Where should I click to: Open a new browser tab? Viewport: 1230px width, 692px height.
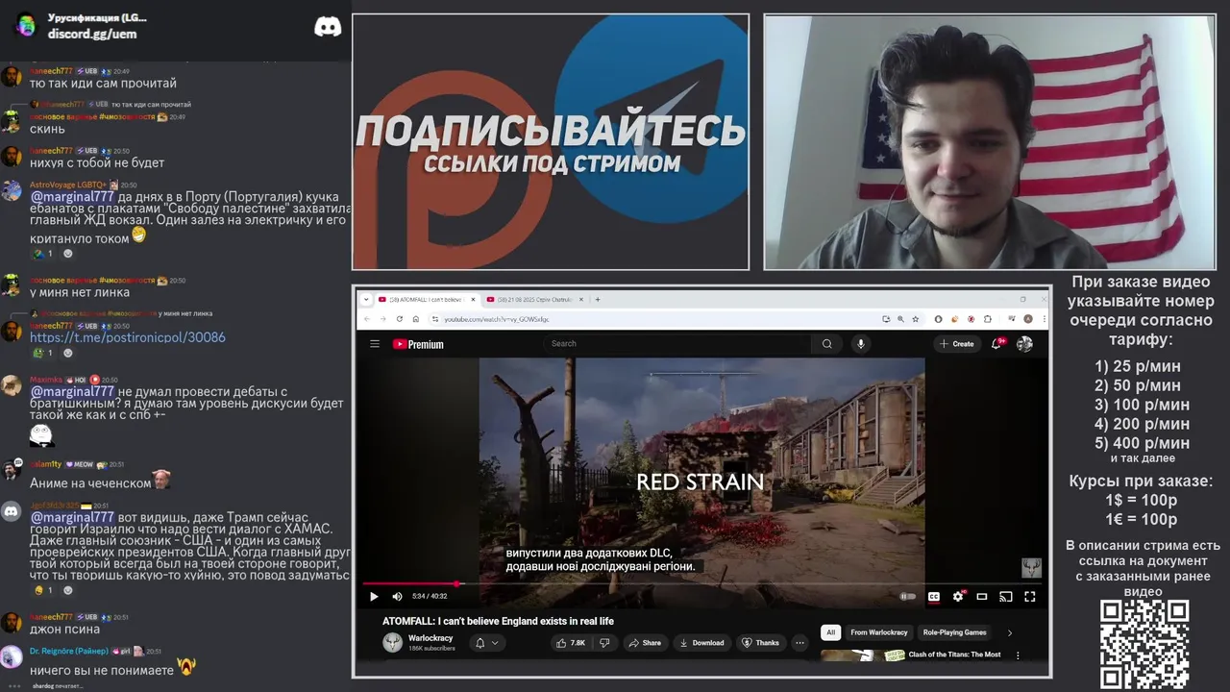pyautogui.click(x=598, y=299)
